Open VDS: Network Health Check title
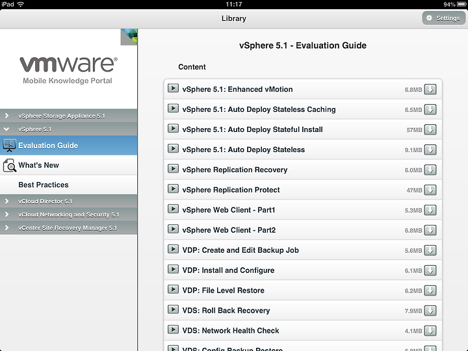 click(230, 331)
